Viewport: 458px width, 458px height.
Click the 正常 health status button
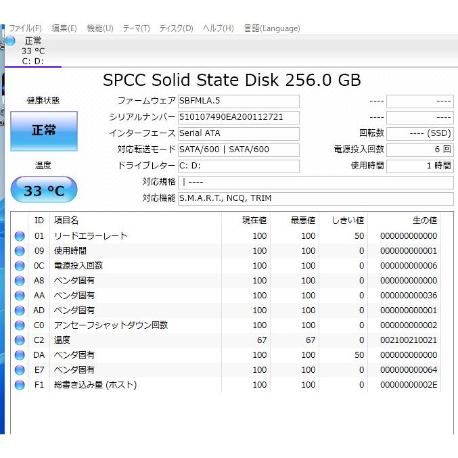pos(44,131)
